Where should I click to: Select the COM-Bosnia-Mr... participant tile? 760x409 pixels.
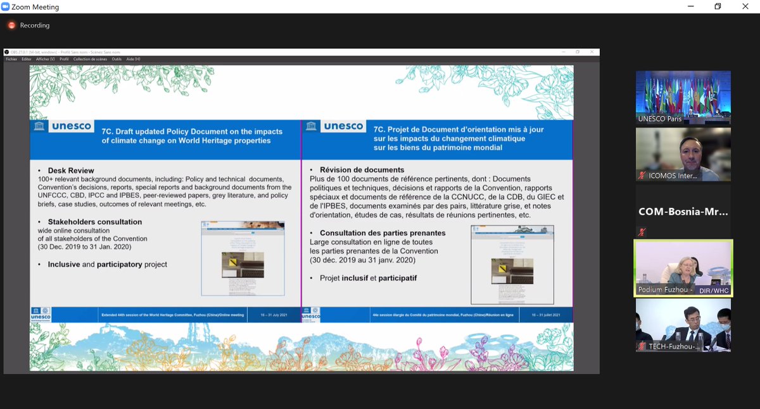point(683,212)
